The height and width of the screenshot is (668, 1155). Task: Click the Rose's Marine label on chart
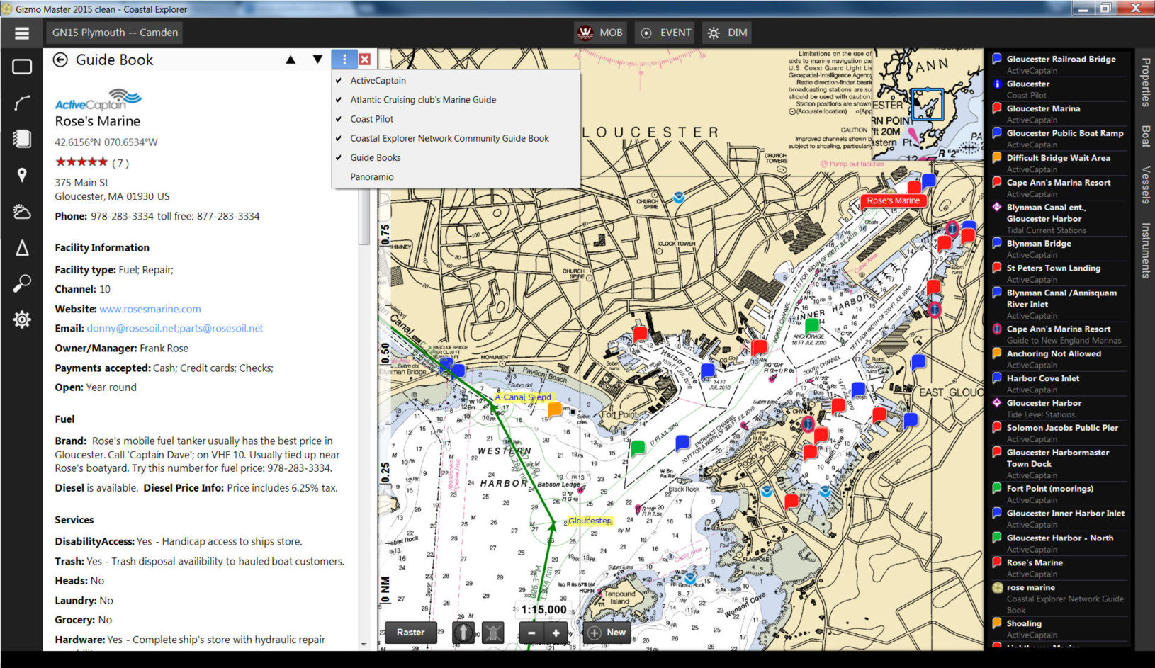pyautogui.click(x=893, y=200)
